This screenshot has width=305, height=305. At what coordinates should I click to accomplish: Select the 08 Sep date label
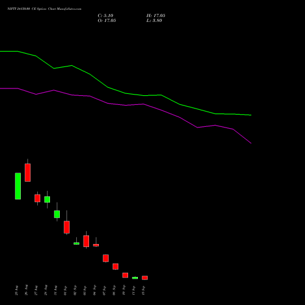[x=114, y=290]
